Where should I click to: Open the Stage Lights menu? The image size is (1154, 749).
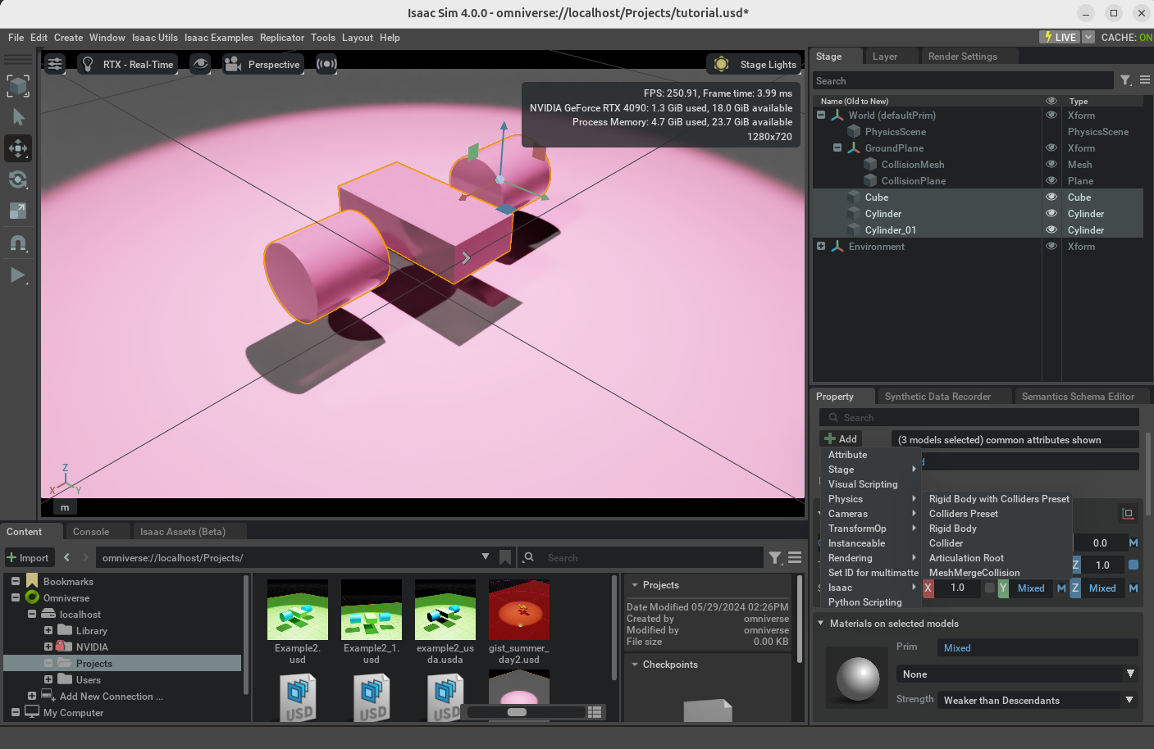pyautogui.click(x=755, y=64)
